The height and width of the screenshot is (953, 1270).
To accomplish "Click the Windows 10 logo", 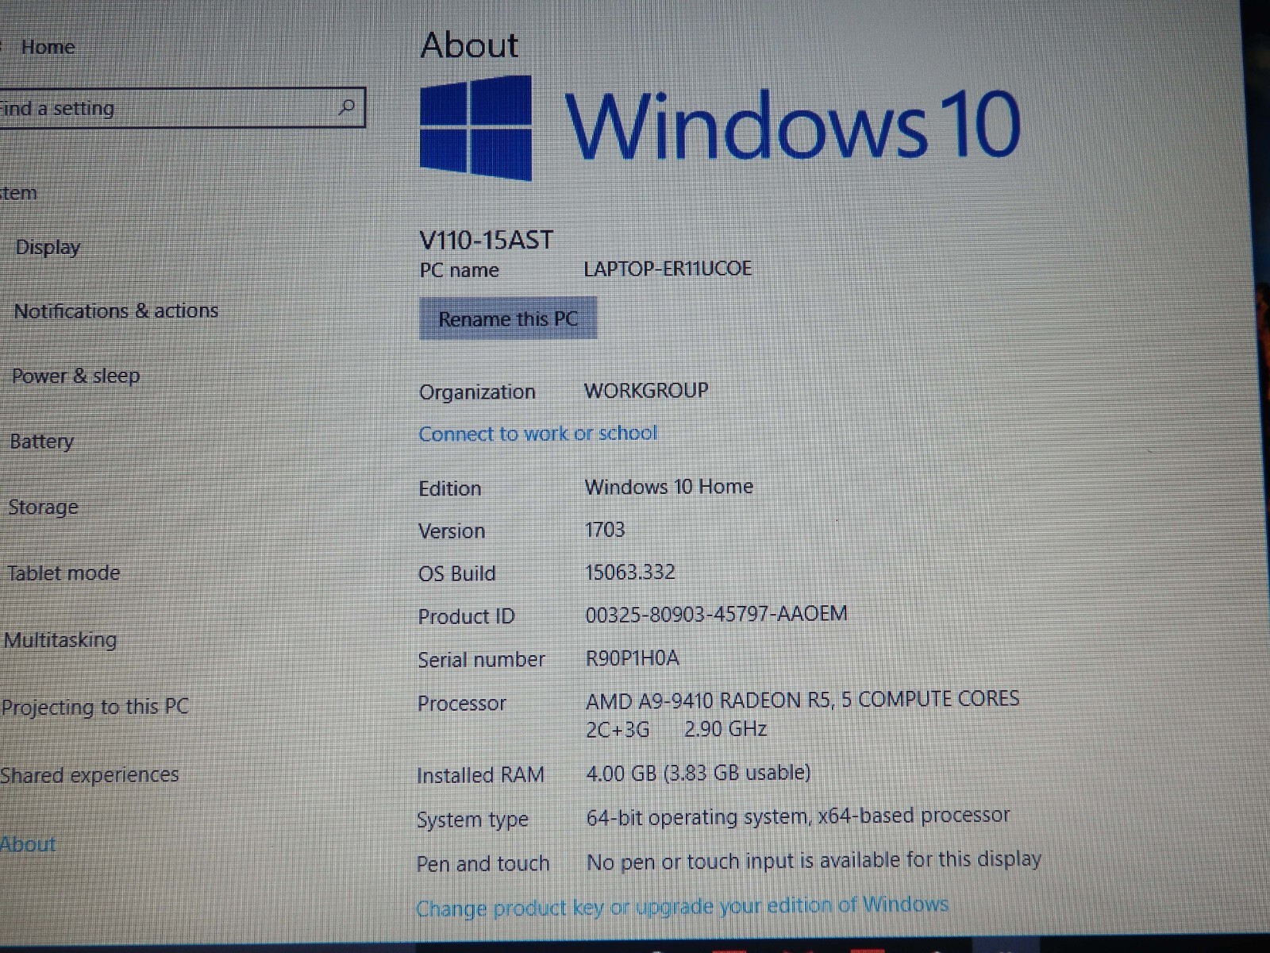I will pyautogui.click(x=475, y=127).
